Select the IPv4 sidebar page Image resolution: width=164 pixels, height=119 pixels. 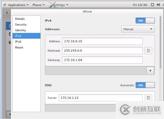click(x=27, y=36)
